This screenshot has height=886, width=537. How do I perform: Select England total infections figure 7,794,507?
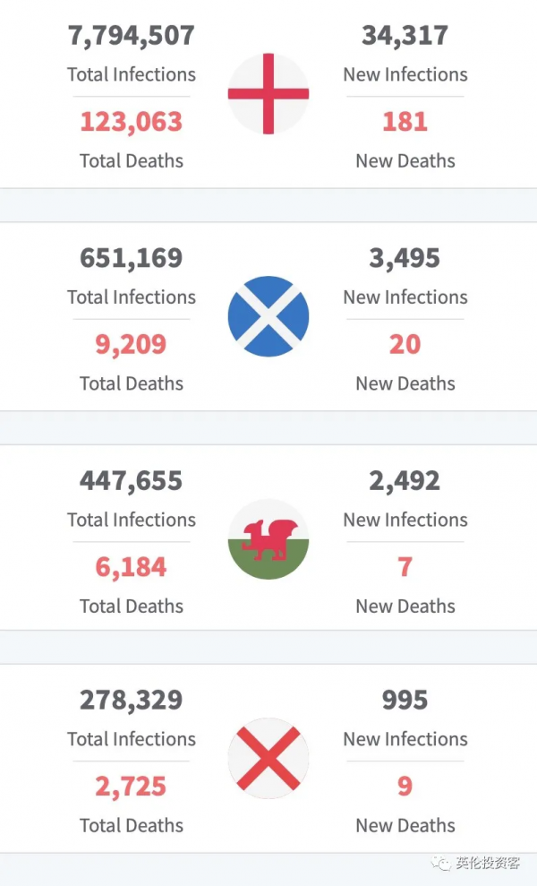[132, 36]
